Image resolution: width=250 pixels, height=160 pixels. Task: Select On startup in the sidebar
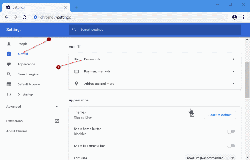coord(25,94)
